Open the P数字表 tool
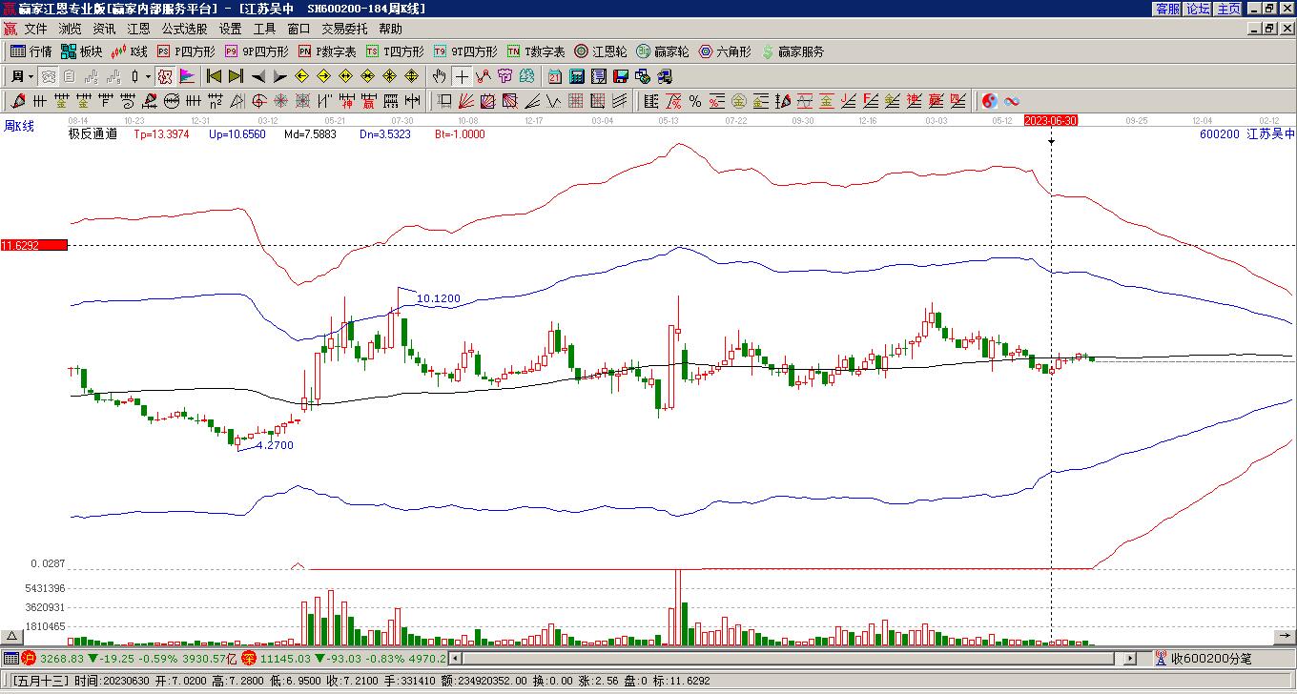Screen dimensions: 1297x694 pos(327,51)
